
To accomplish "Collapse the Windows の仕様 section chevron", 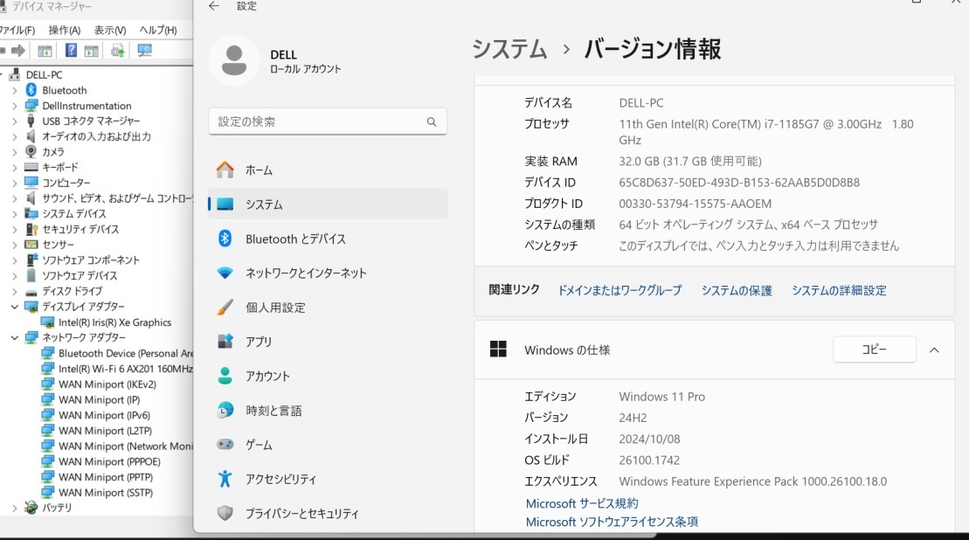I will (934, 350).
